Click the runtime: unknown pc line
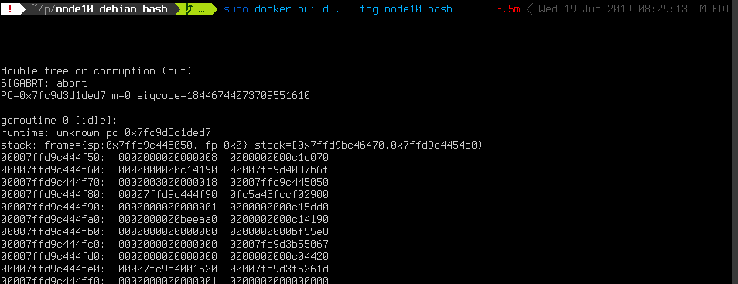738x284 pixels. click(106, 133)
